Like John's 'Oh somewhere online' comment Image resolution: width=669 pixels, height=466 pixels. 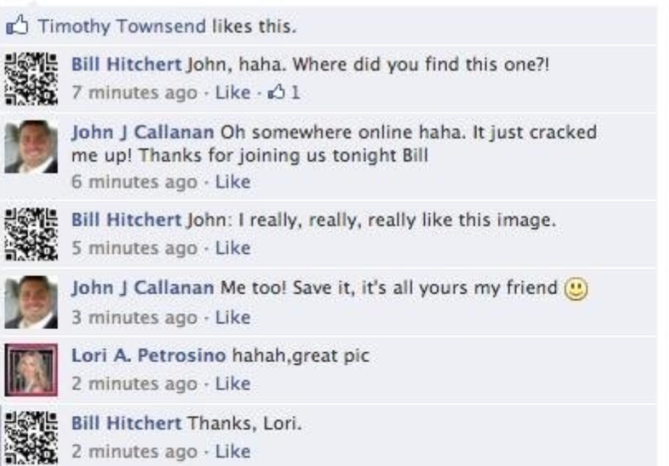click(233, 182)
